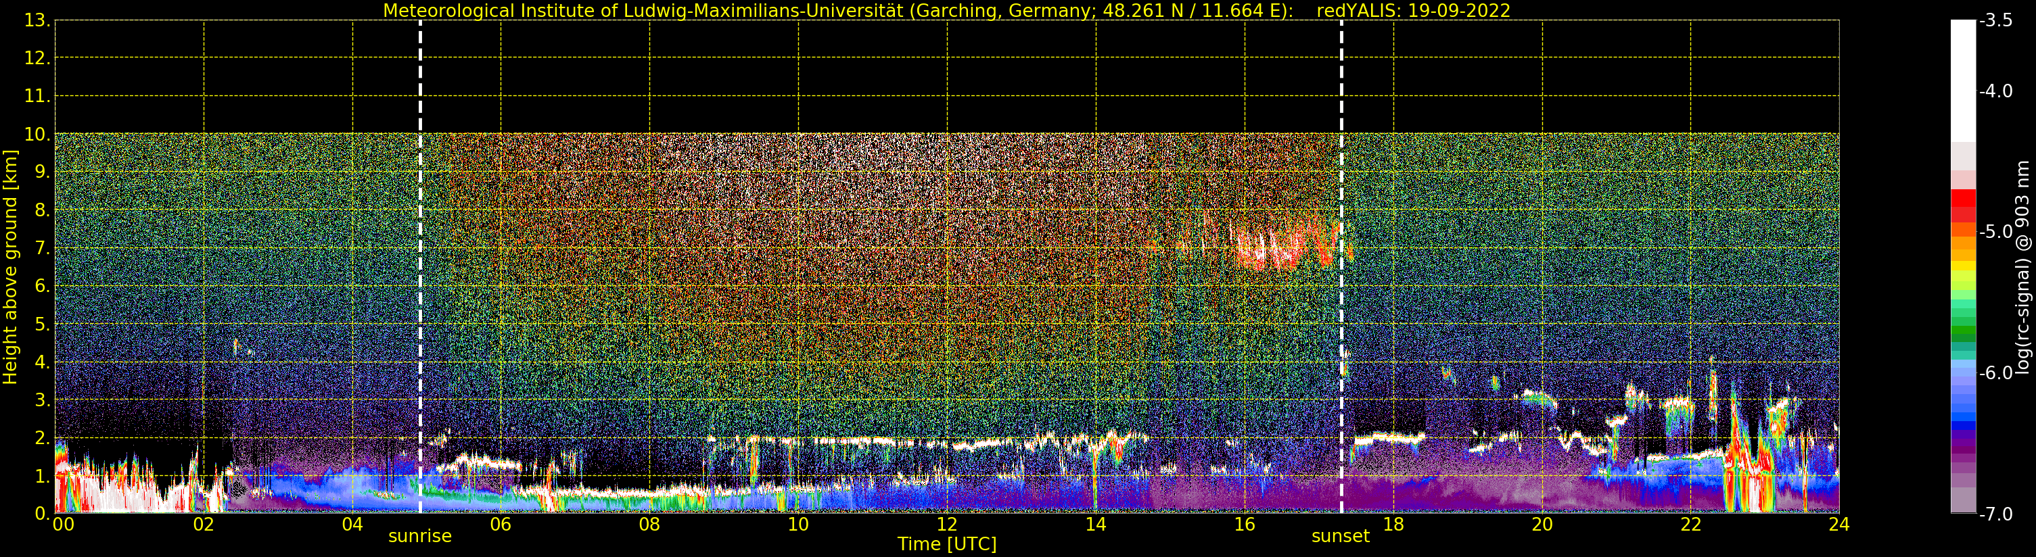The image size is (2036, 557).
Task: Pick the white segment of the colorbar
Action: tap(1963, 79)
